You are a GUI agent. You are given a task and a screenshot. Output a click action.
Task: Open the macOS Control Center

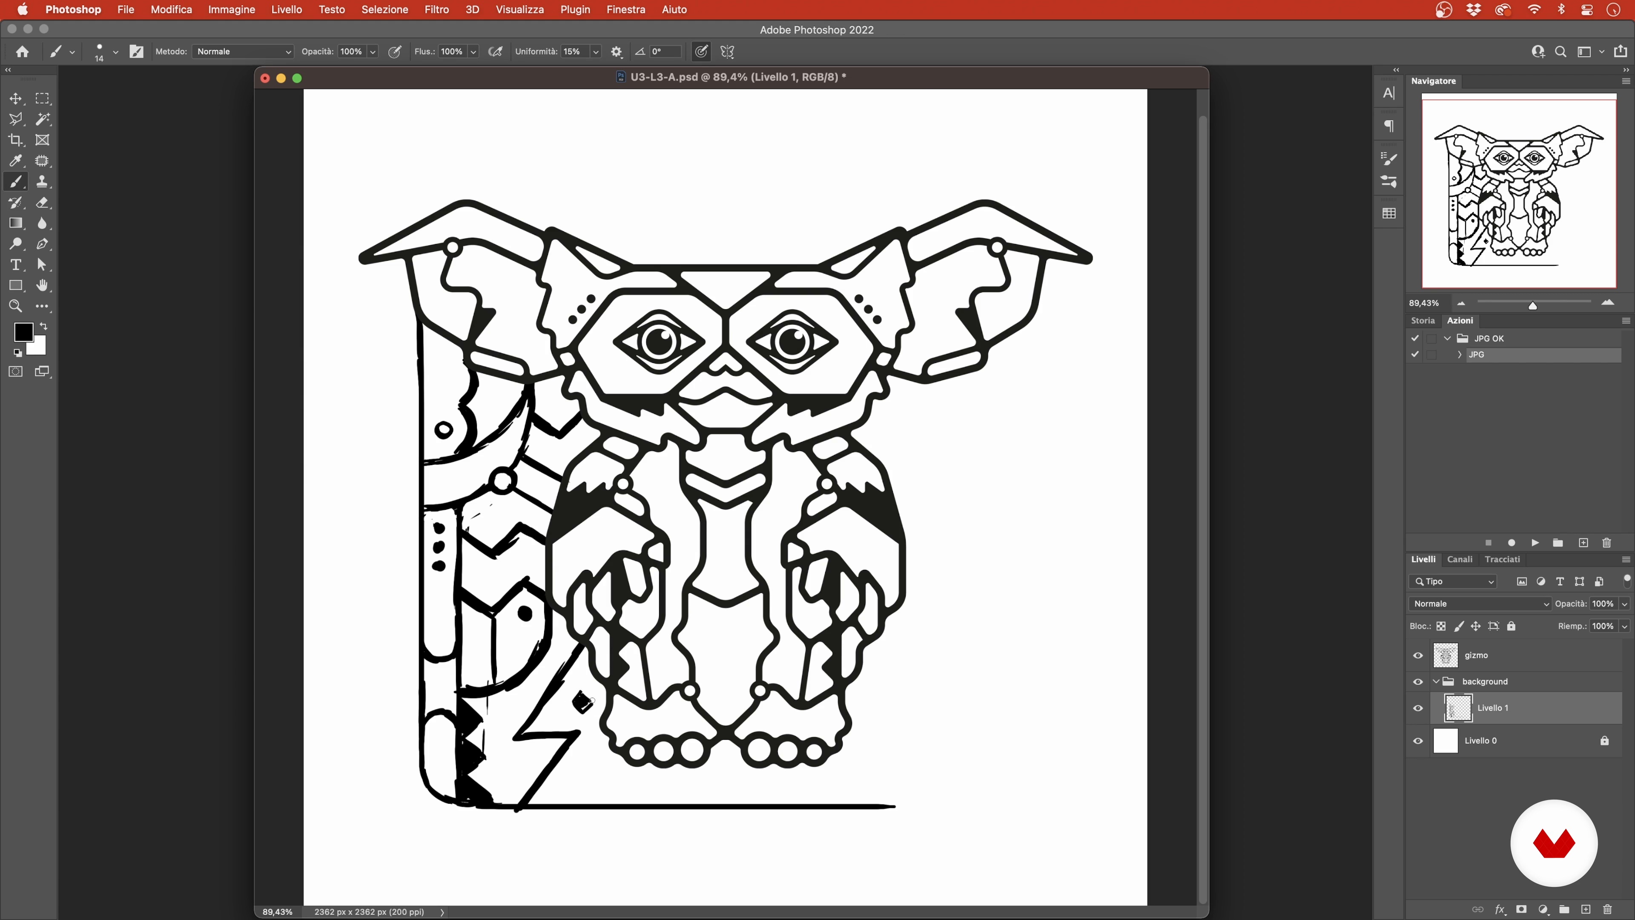click(1587, 9)
